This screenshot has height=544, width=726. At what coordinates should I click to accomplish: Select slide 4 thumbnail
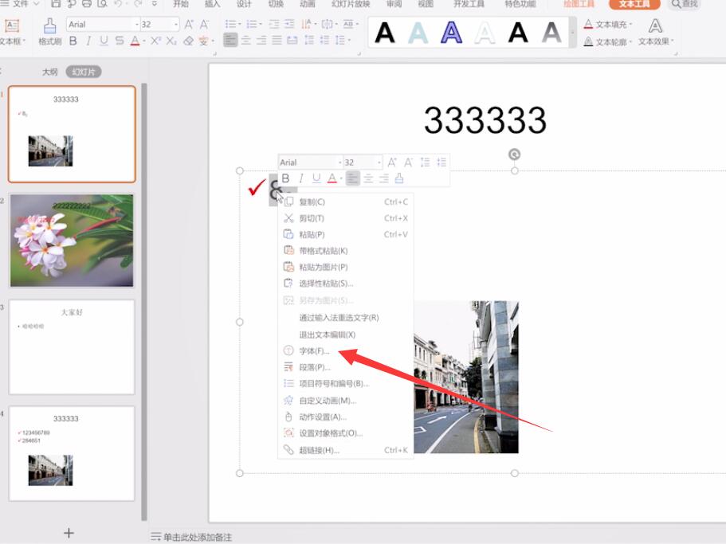pos(72,453)
